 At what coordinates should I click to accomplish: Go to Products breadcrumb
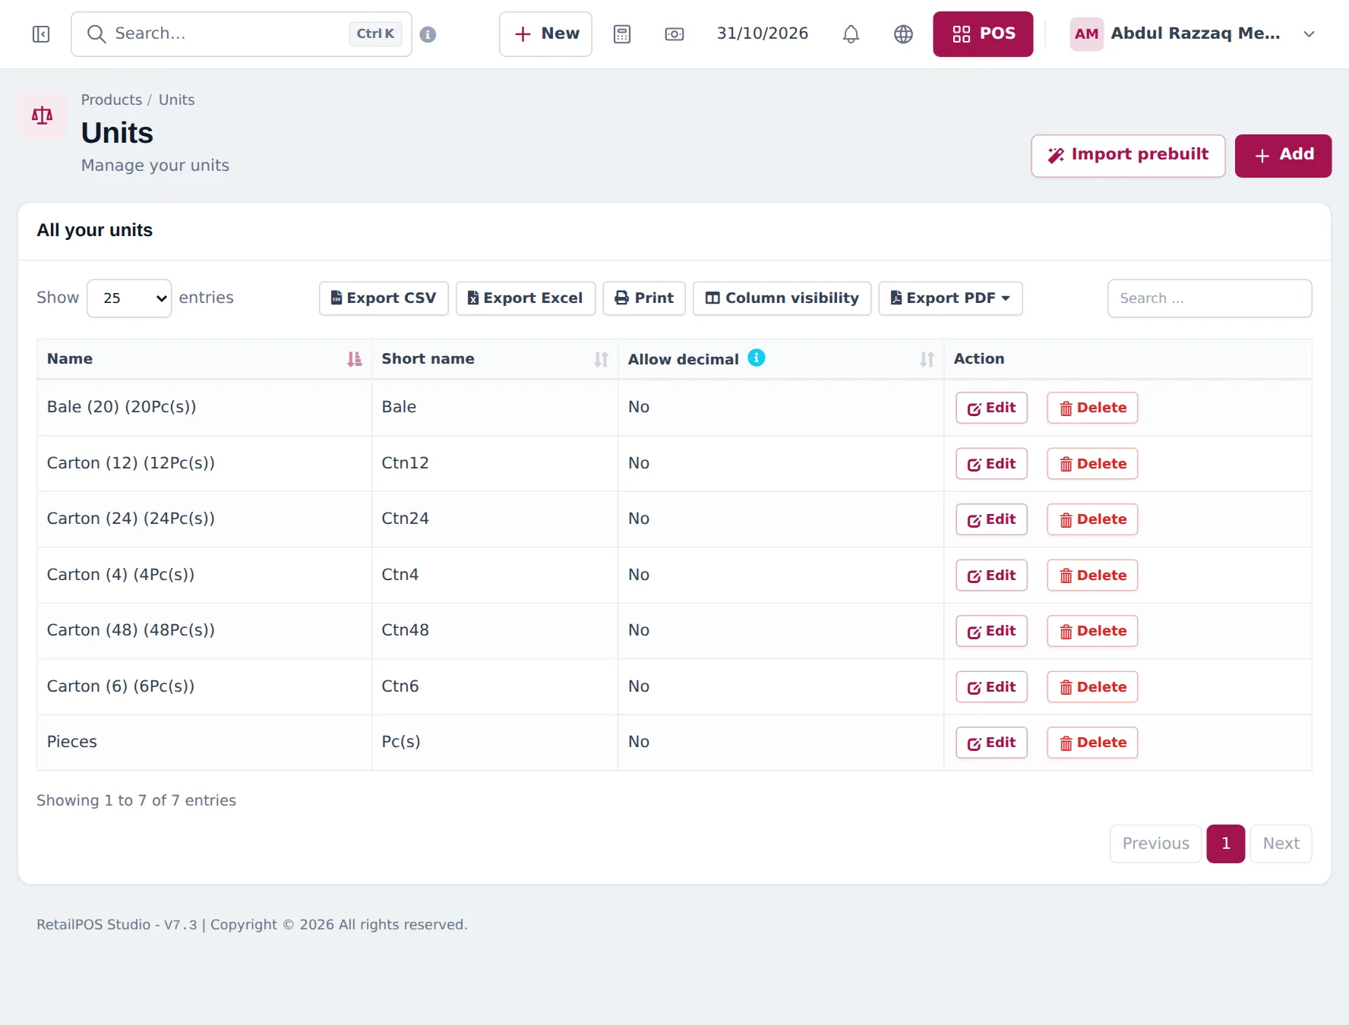[112, 99]
